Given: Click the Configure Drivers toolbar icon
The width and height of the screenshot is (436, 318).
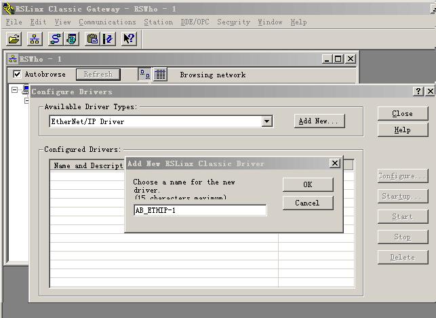Looking at the screenshot, I should tap(56, 39).
